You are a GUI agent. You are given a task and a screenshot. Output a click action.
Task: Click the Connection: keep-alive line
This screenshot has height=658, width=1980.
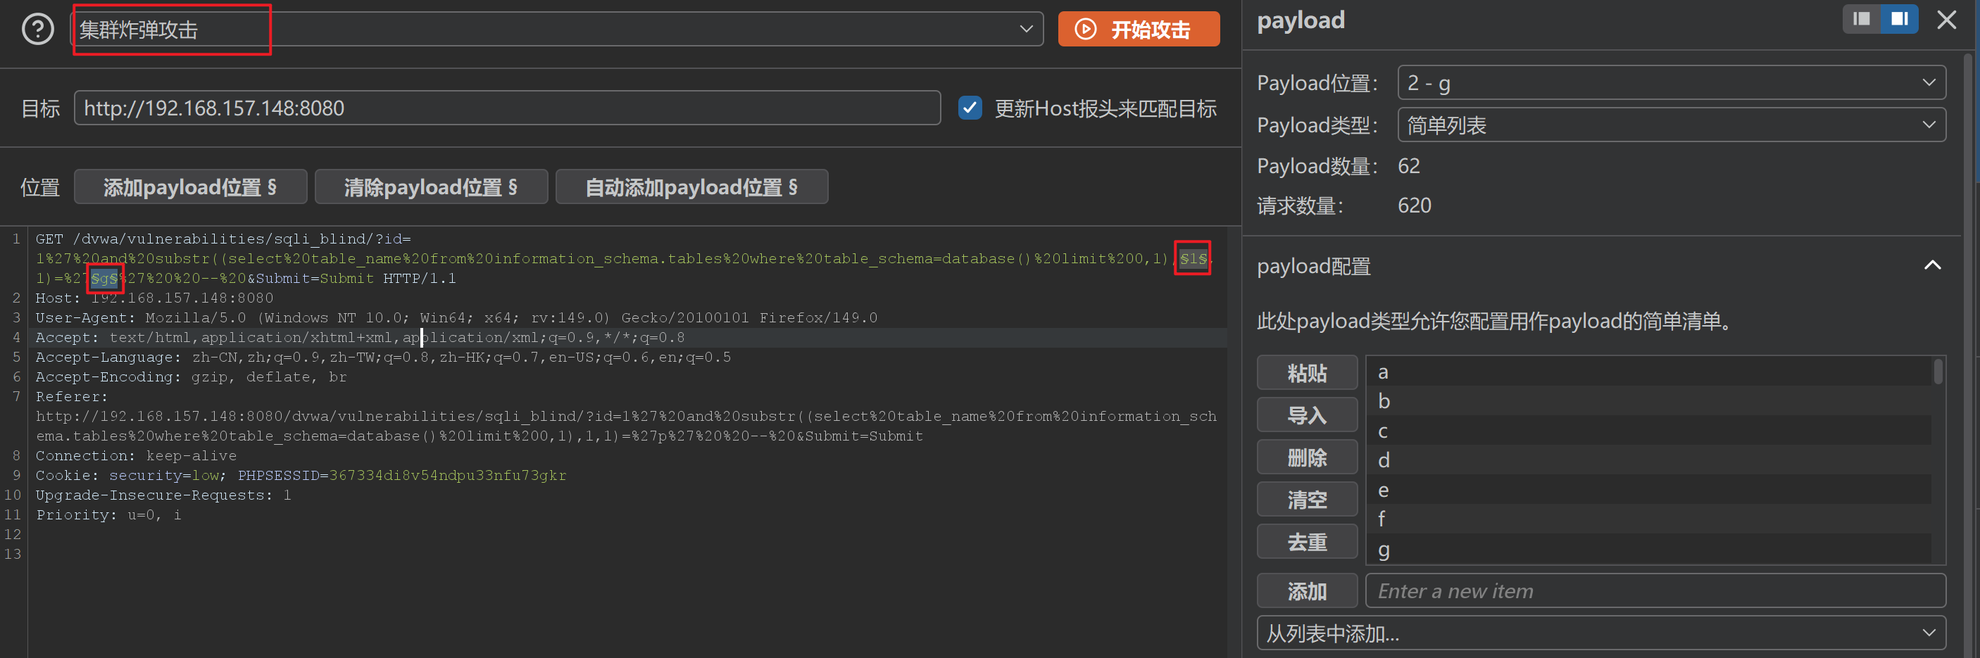(136, 456)
